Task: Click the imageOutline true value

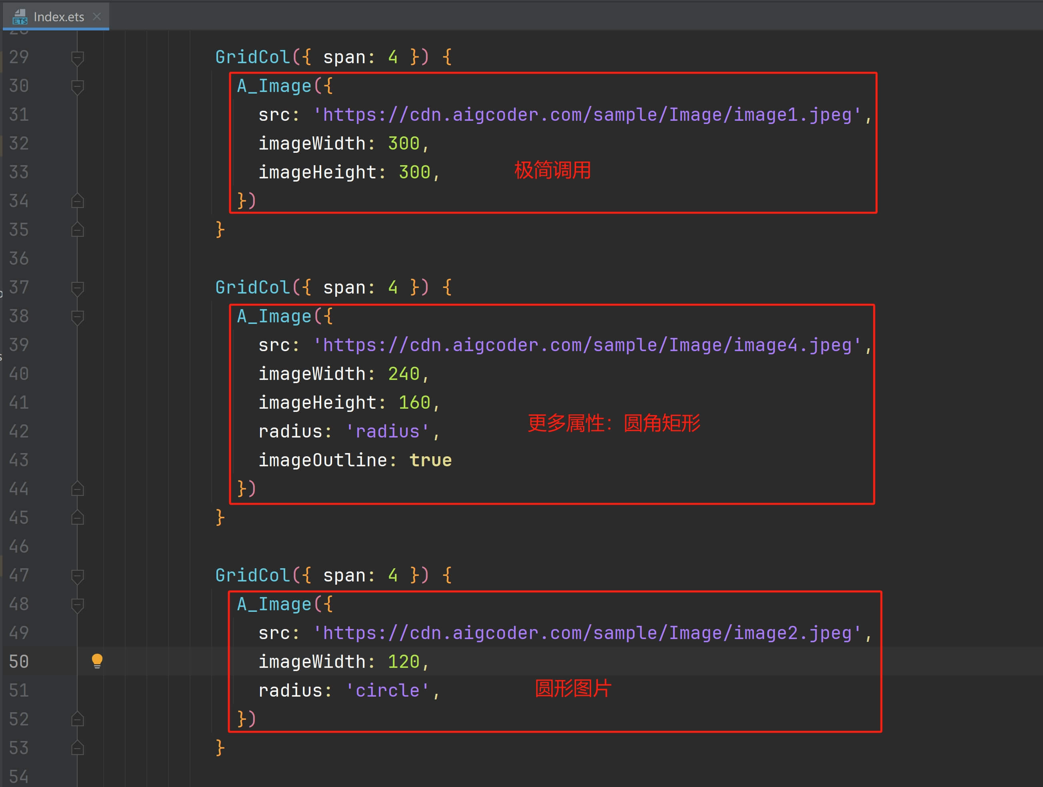Action: coord(430,460)
